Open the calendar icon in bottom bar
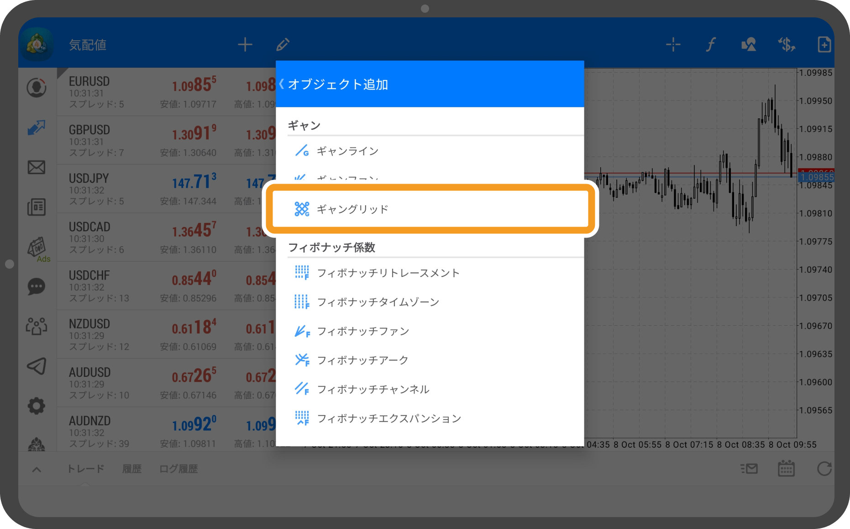 click(x=786, y=469)
